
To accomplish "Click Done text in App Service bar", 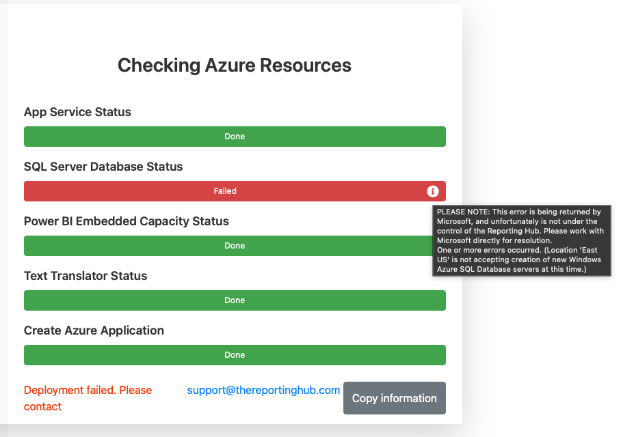I will (235, 137).
